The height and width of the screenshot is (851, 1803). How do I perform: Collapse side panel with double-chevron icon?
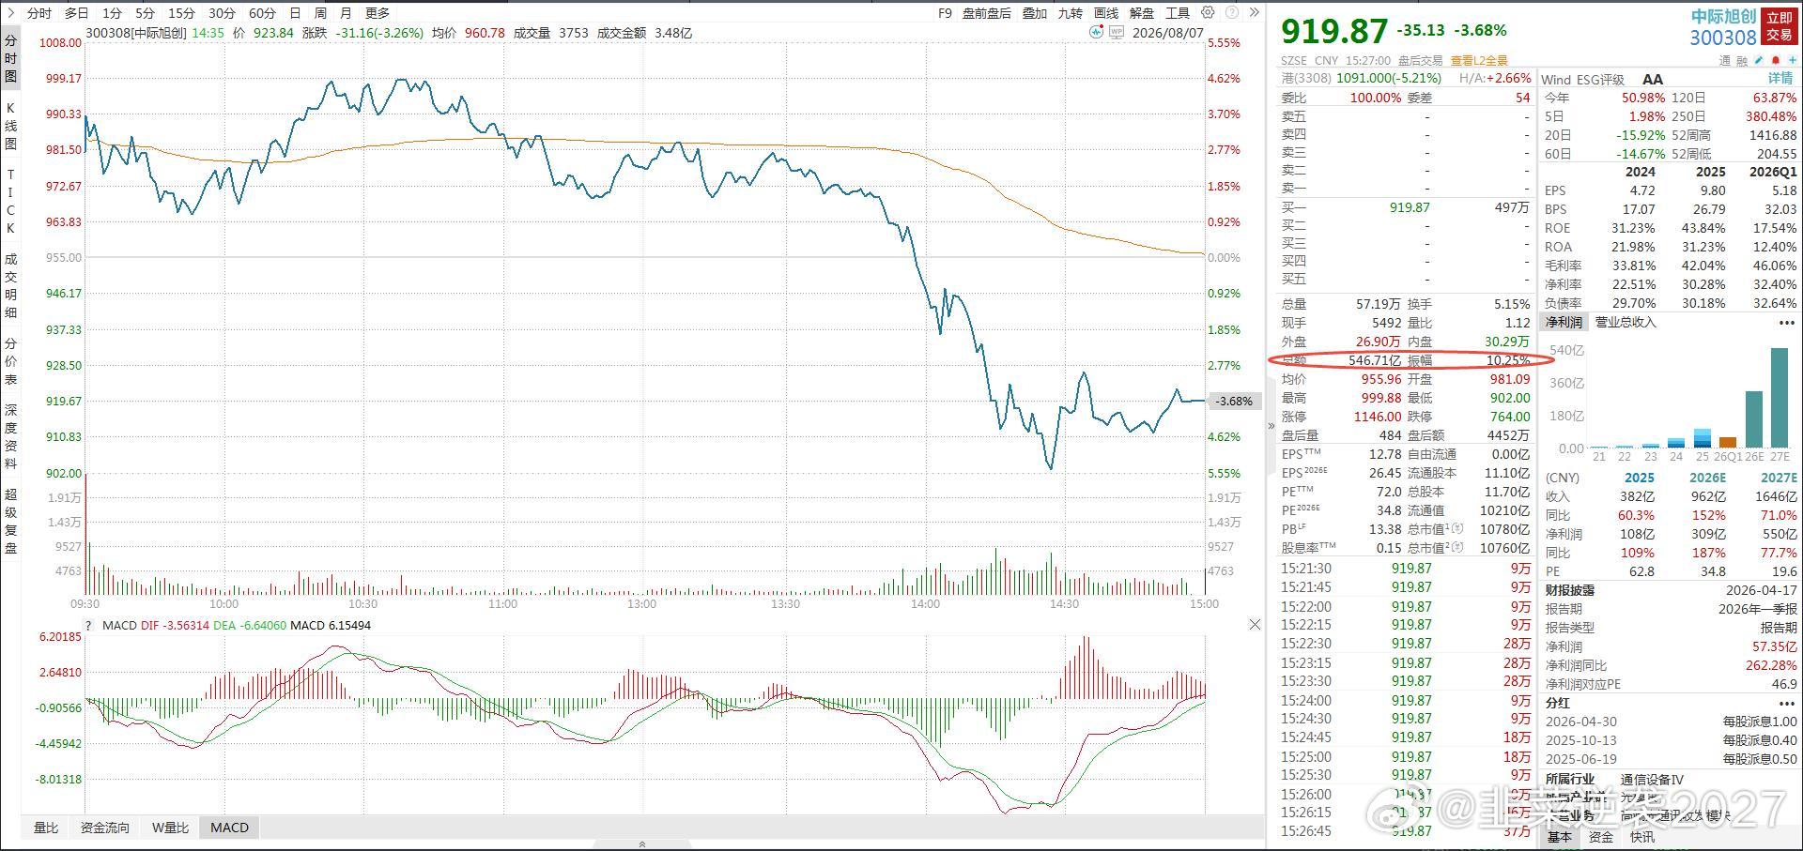[1254, 13]
